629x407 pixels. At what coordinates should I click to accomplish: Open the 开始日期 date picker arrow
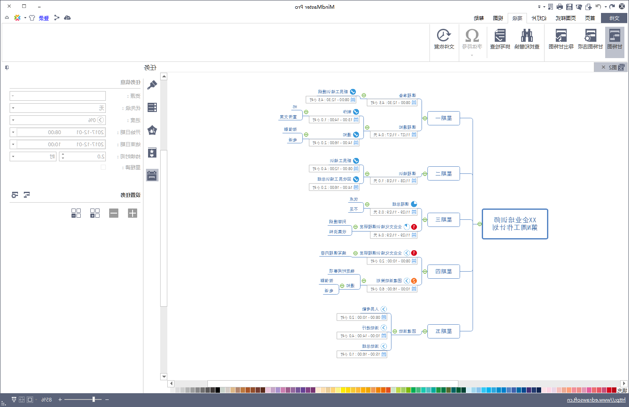pos(13,132)
